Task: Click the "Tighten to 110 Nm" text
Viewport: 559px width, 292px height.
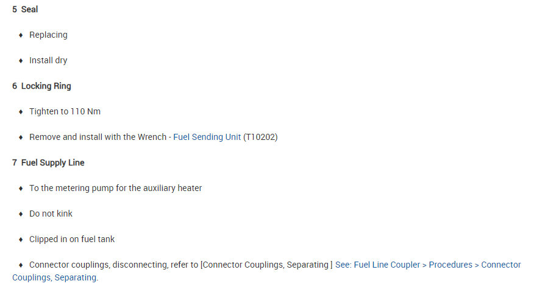Action: tap(65, 112)
